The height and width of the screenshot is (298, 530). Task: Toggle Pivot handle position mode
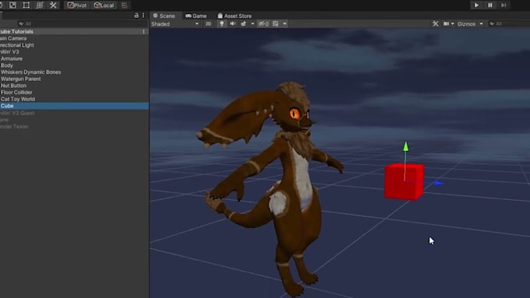pos(77,5)
